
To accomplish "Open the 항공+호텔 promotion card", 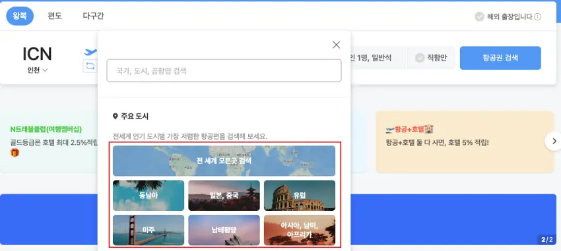I will 465,142.
